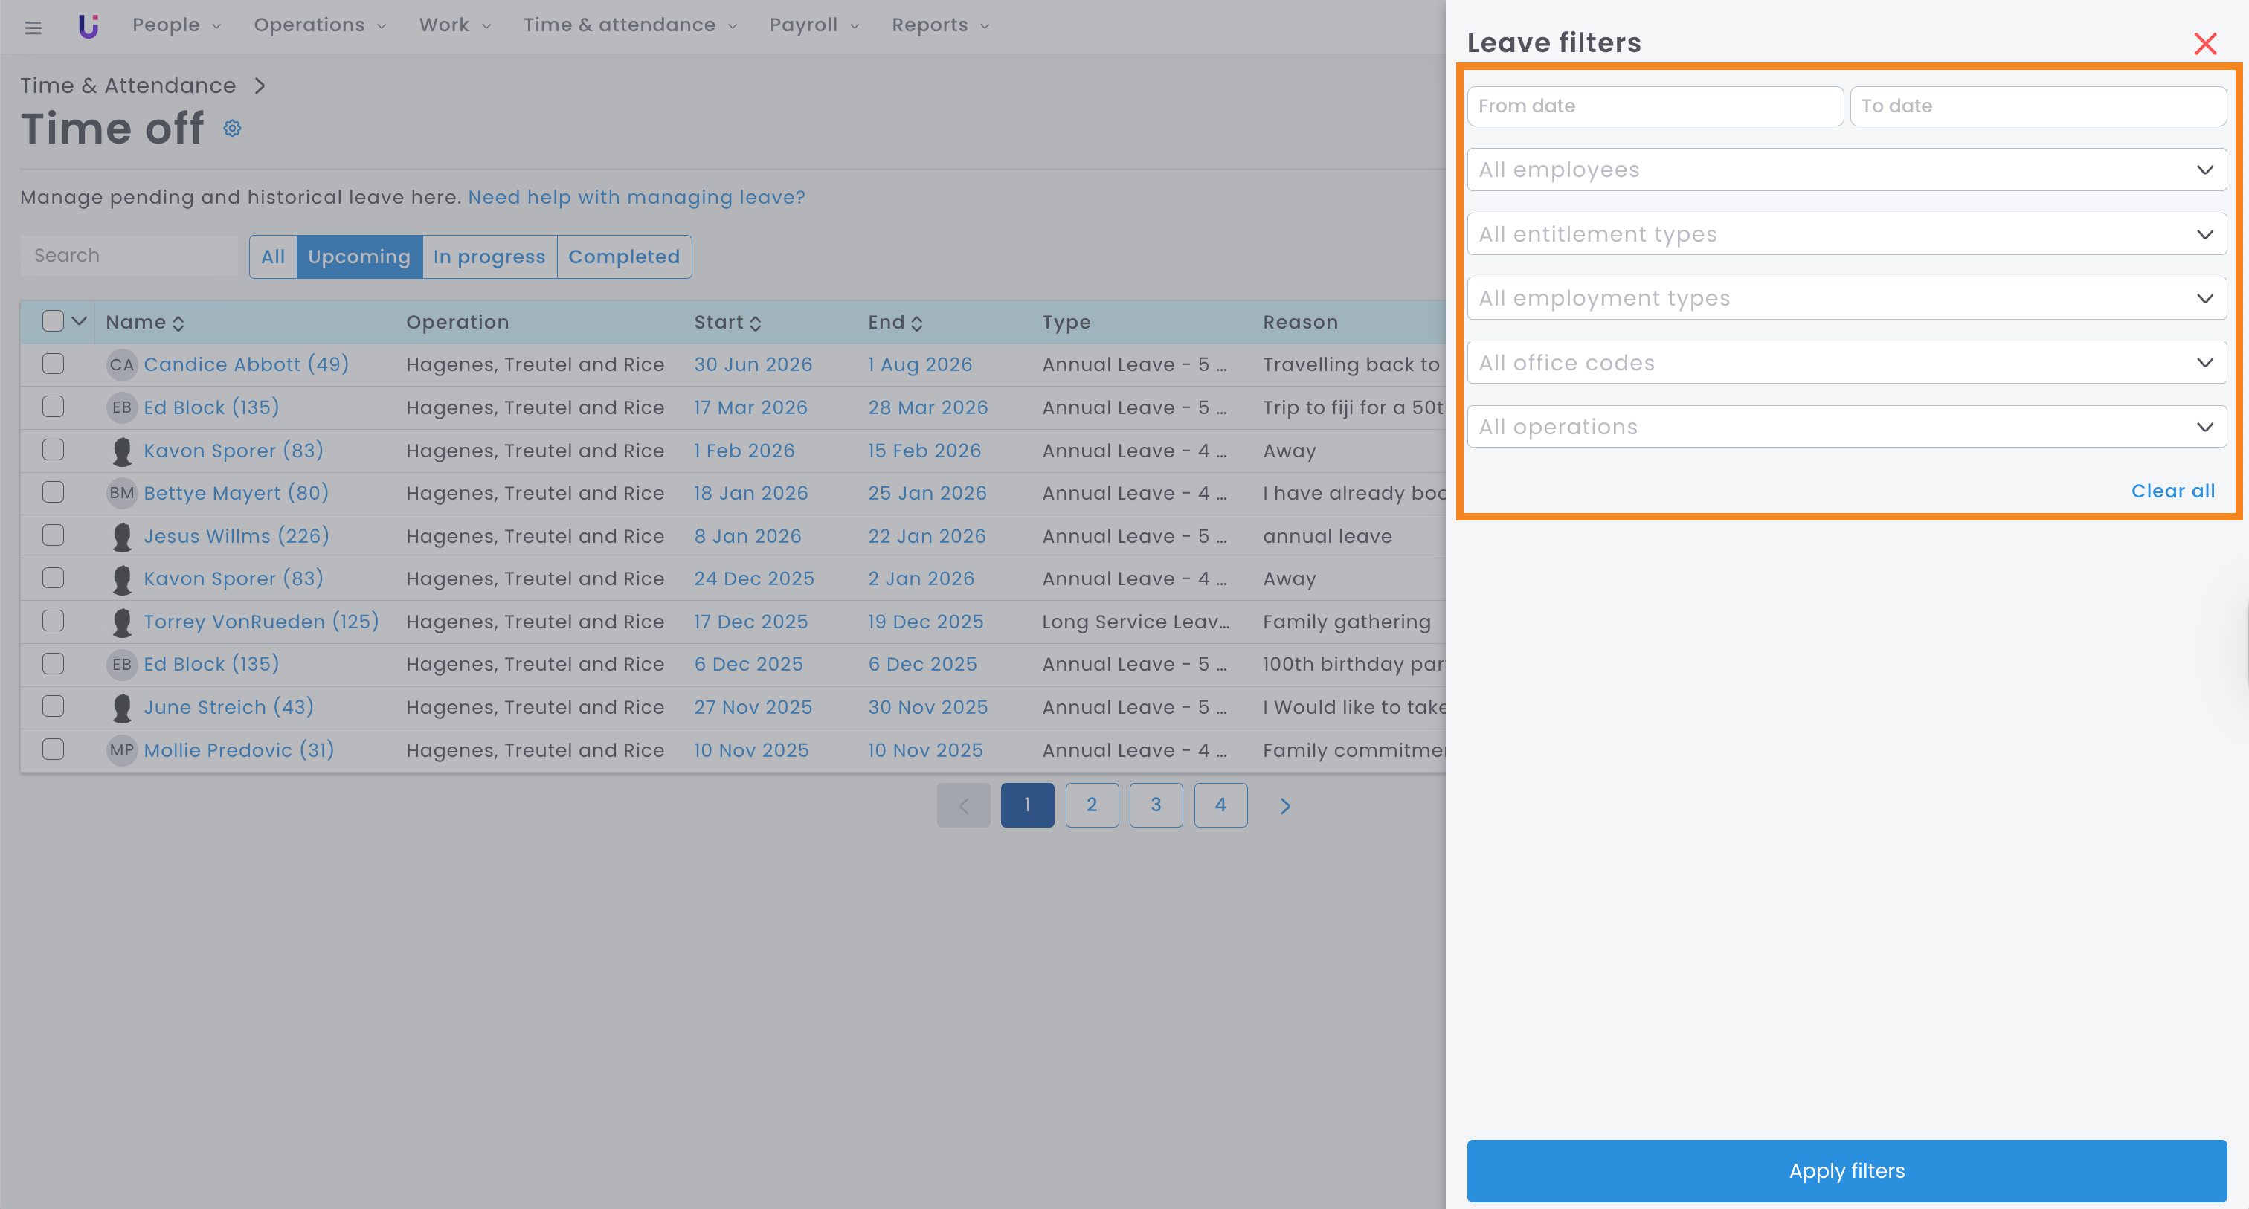Click the Search input field
This screenshot has height=1209, width=2249.
(x=129, y=256)
